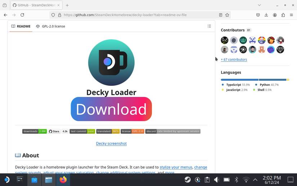The width and height of the screenshot is (297, 186).
Task: Click the URL address bar
Action: pyautogui.click(x=137, y=15)
